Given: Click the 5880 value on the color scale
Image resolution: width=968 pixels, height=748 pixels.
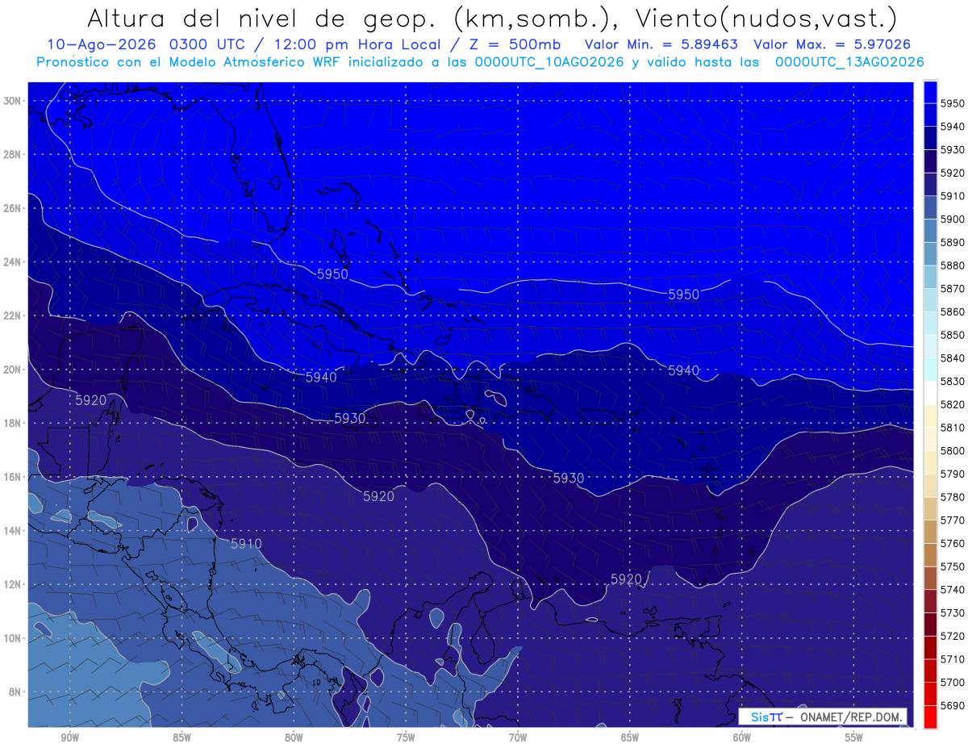Looking at the screenshot, I should click(x=952, y=265).
